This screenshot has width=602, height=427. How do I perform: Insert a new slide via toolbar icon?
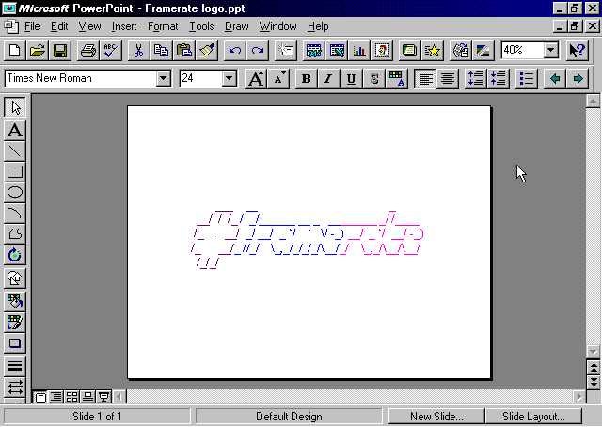286,50
